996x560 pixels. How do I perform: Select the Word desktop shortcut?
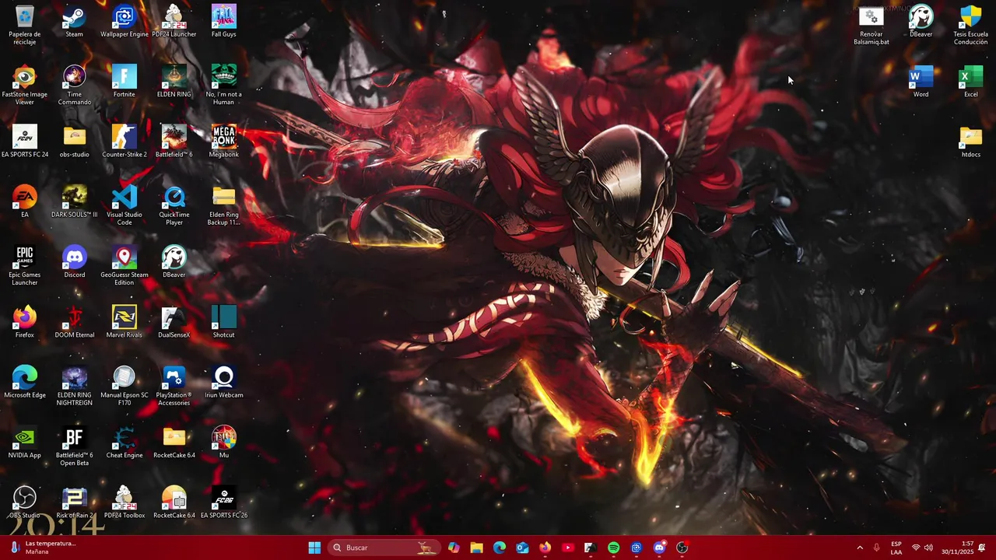click(921, 81)
